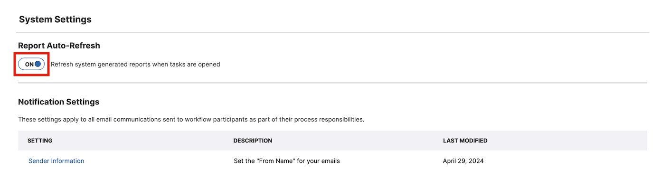Click the DESCRIPTION column header

[x=253, y=141]
